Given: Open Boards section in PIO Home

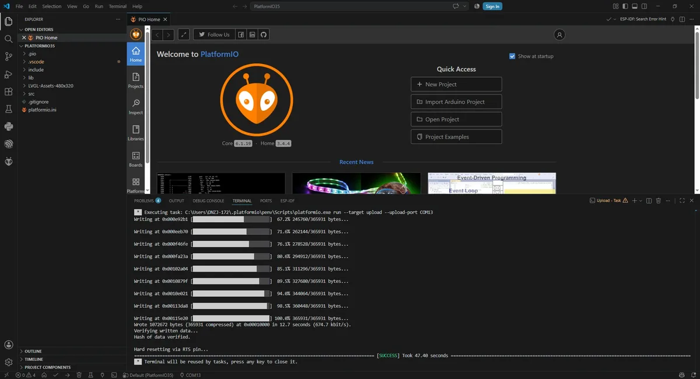Looking at the screenshot, I should point(136,159).
